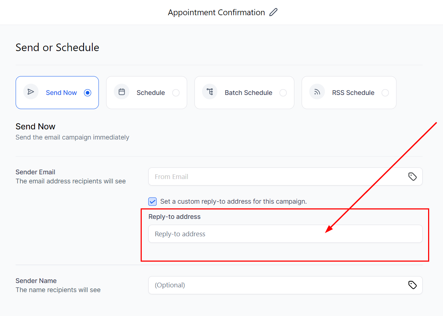Focus the Reply-to address input field

(x=285, y=234)
